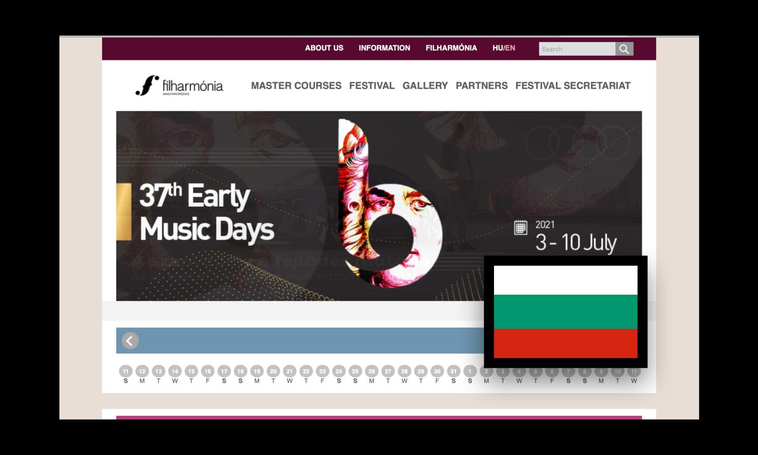Select day 11 Sunday in the date strip
The image size is (758, 455).
(125, 371)
